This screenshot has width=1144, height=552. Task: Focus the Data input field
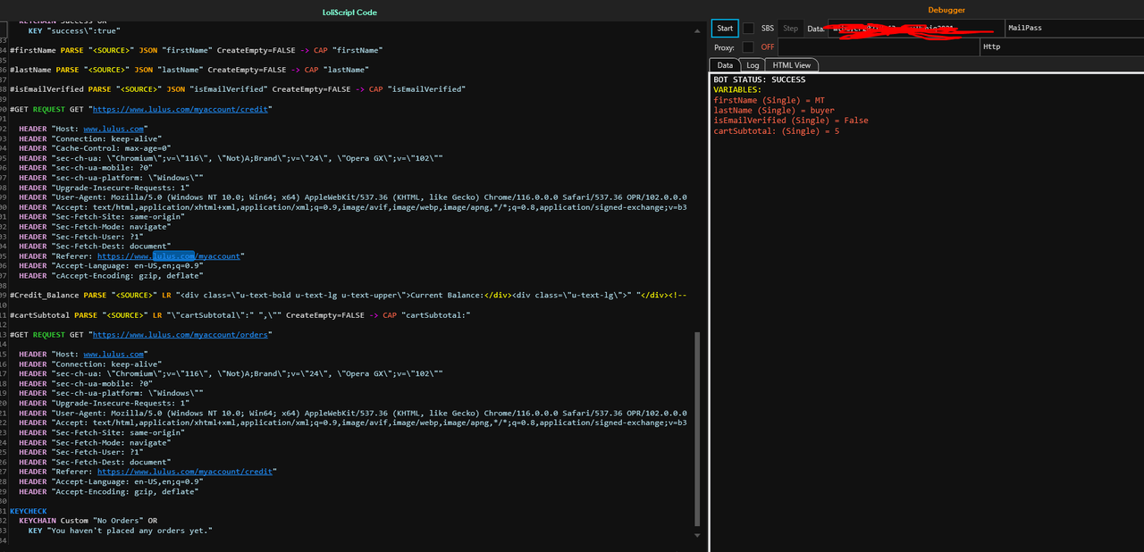point(916,29)
